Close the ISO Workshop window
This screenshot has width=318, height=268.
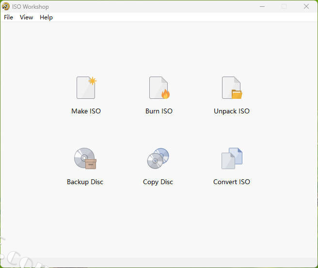306,6
